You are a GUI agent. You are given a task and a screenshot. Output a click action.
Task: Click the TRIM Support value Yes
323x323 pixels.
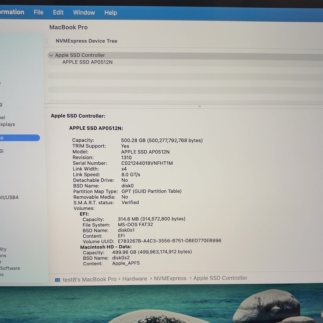click(x=125, y=146)
